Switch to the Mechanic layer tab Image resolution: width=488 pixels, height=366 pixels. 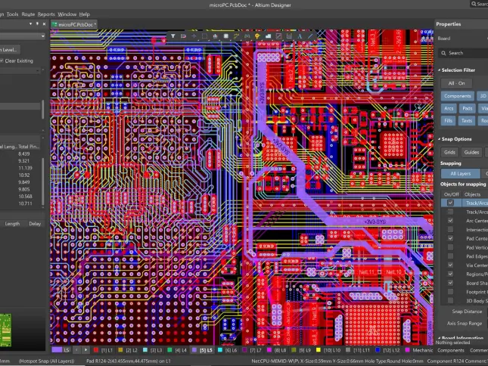click(419, 350)
